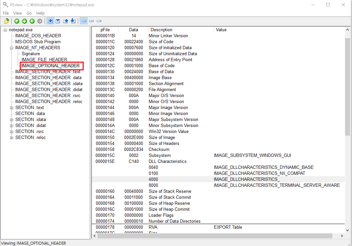
Task: Select IMAGE_SECTION_HEADER .idata item
Action: [49, 83]
